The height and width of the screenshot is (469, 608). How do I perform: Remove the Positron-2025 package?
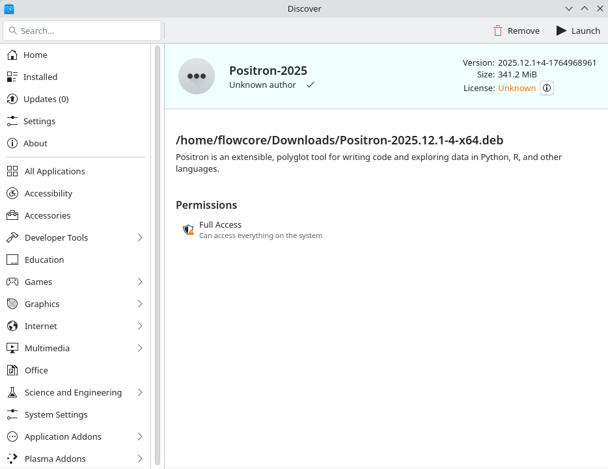(516, 31)
